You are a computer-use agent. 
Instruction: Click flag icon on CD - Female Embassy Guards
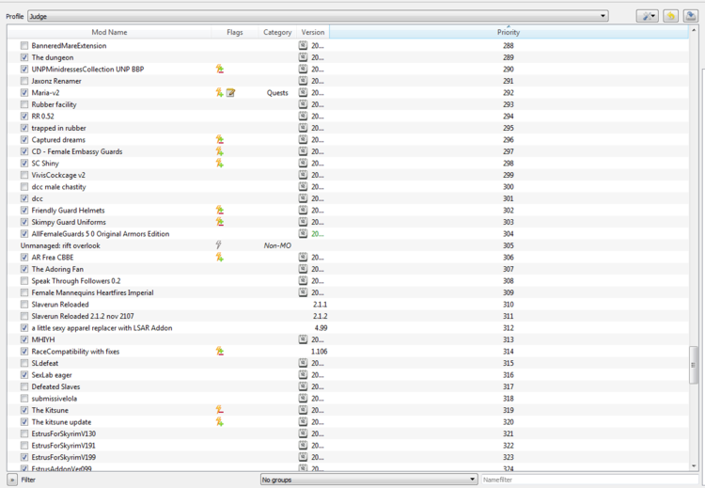pos(219,151)
